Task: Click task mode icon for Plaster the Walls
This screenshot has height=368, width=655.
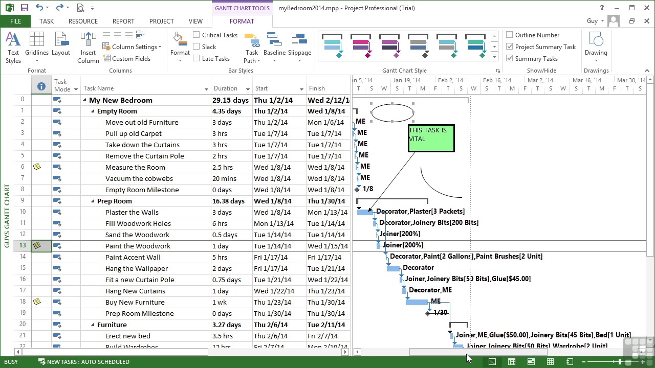Action: pyautogui.click(x=57, y=212)
